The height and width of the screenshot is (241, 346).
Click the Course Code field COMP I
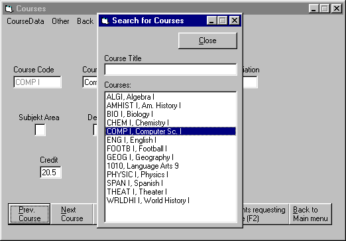click(37, 82)
